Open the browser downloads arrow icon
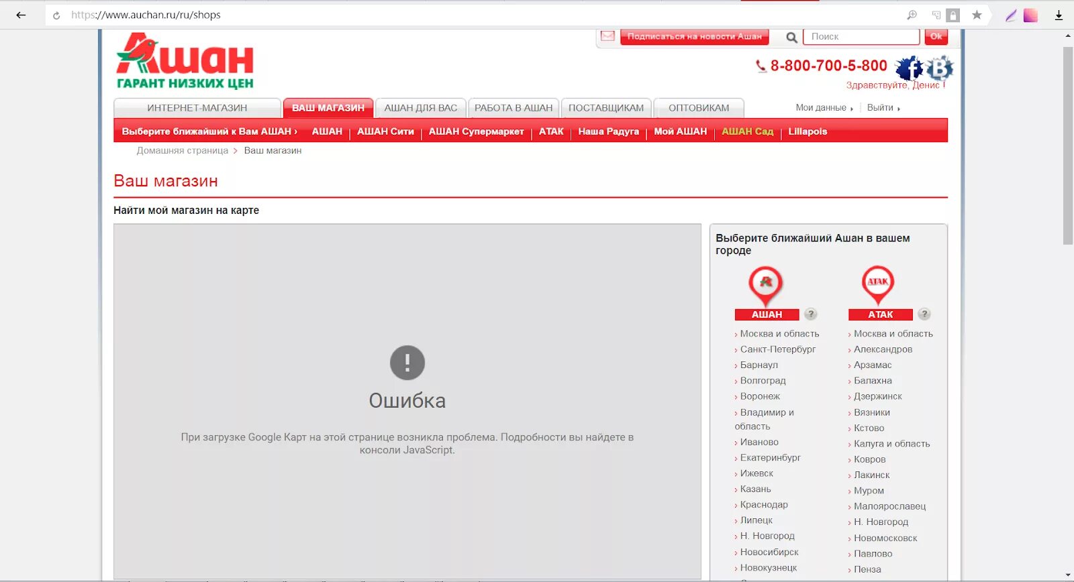This screenshot has width=1074, height=582. point(1059,15)
